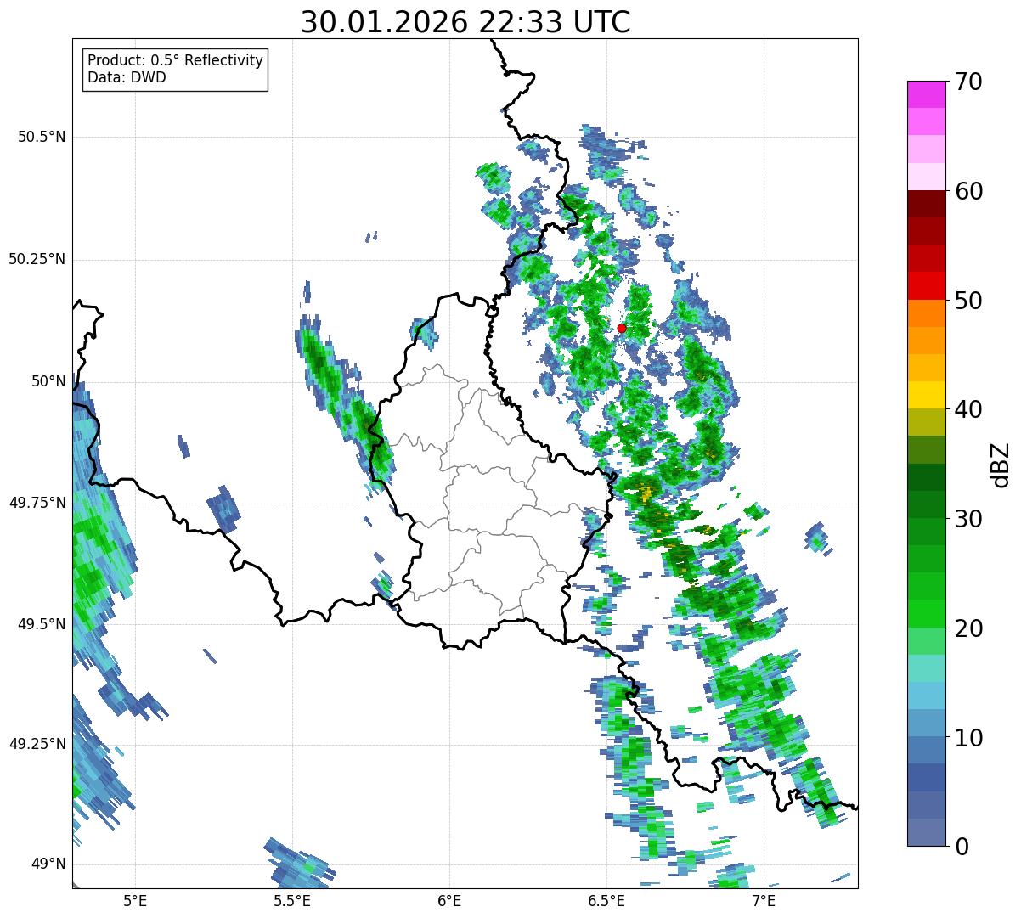
Task: Click the "Data: DWD" text
Action: point(127,77)
